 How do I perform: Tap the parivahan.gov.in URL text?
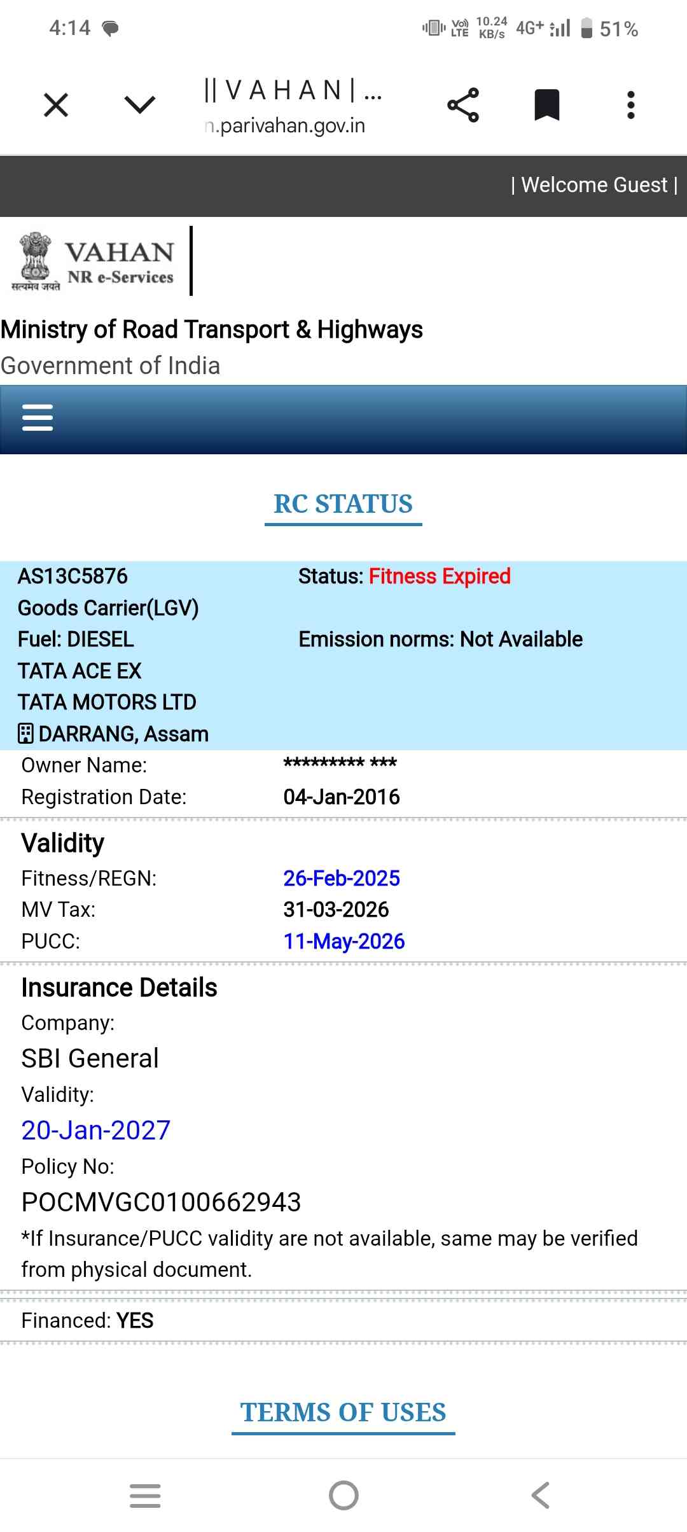pos(285,126)
